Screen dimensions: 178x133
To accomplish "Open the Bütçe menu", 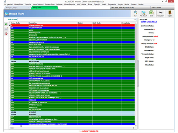I will (x=90, y=5).
